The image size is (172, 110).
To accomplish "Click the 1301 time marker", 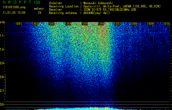I will (19, 24).
